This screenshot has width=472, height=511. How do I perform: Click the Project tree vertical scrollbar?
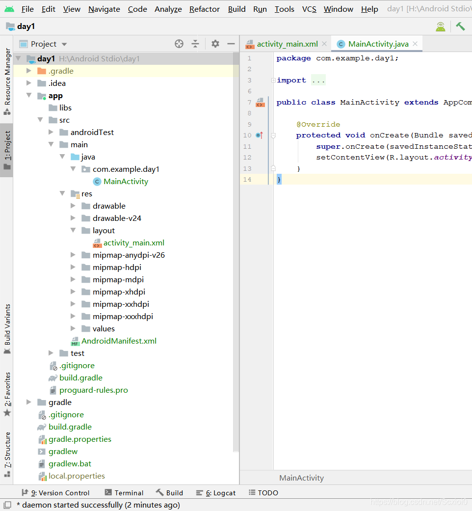[x=236, y=252]
